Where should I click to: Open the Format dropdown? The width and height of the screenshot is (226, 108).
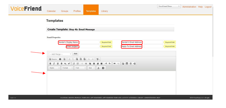[67, 68]
